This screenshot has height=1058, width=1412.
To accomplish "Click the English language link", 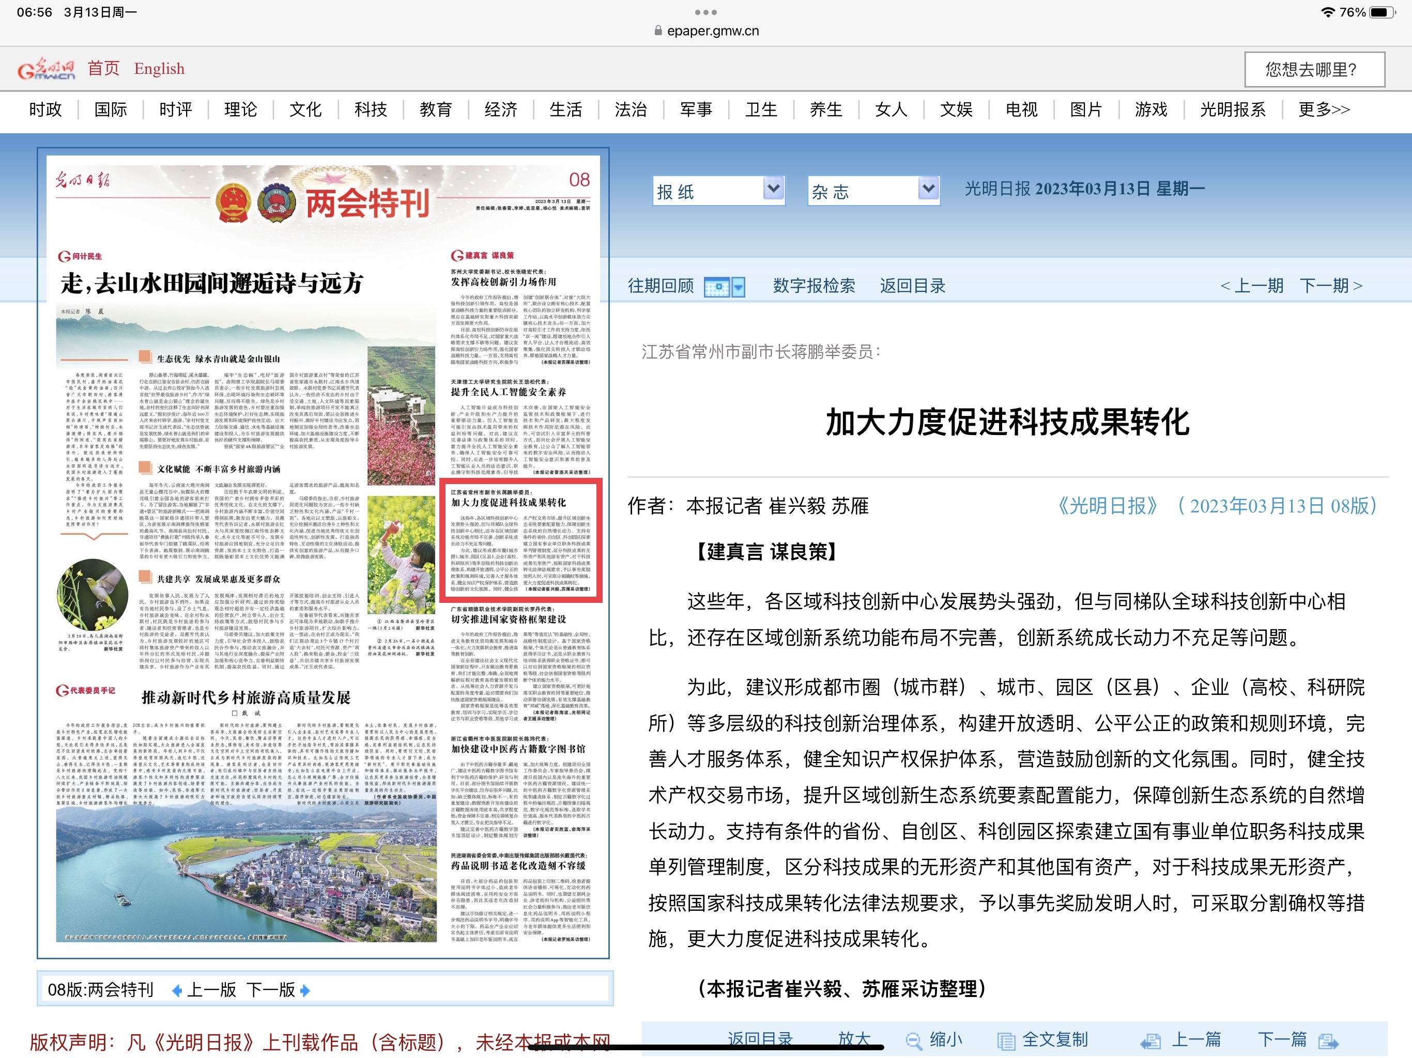I will tap(159, 69).
